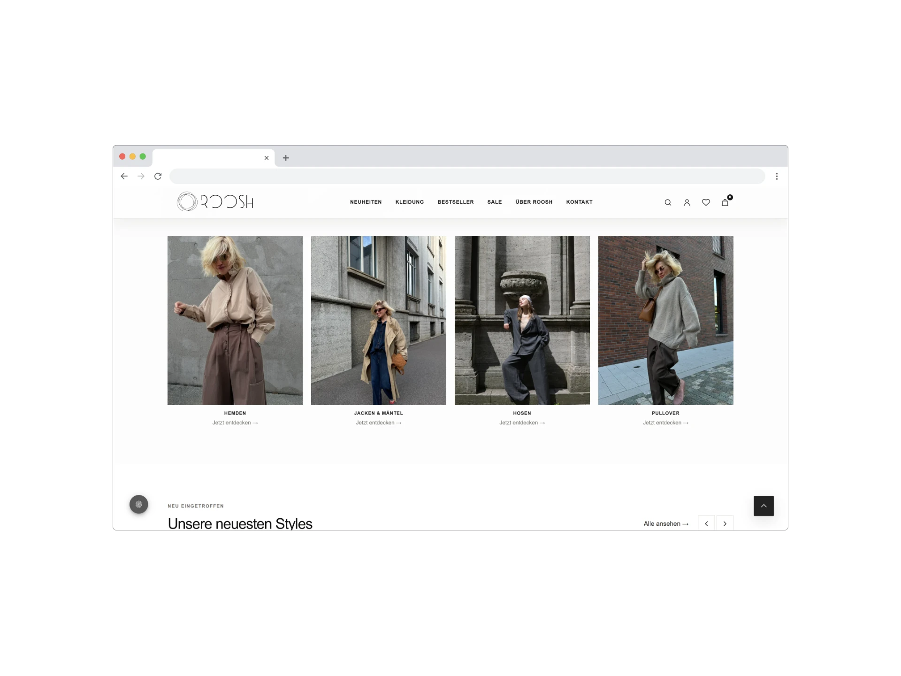
Task: Click the browser forward arrow
Action: point(141,176)
